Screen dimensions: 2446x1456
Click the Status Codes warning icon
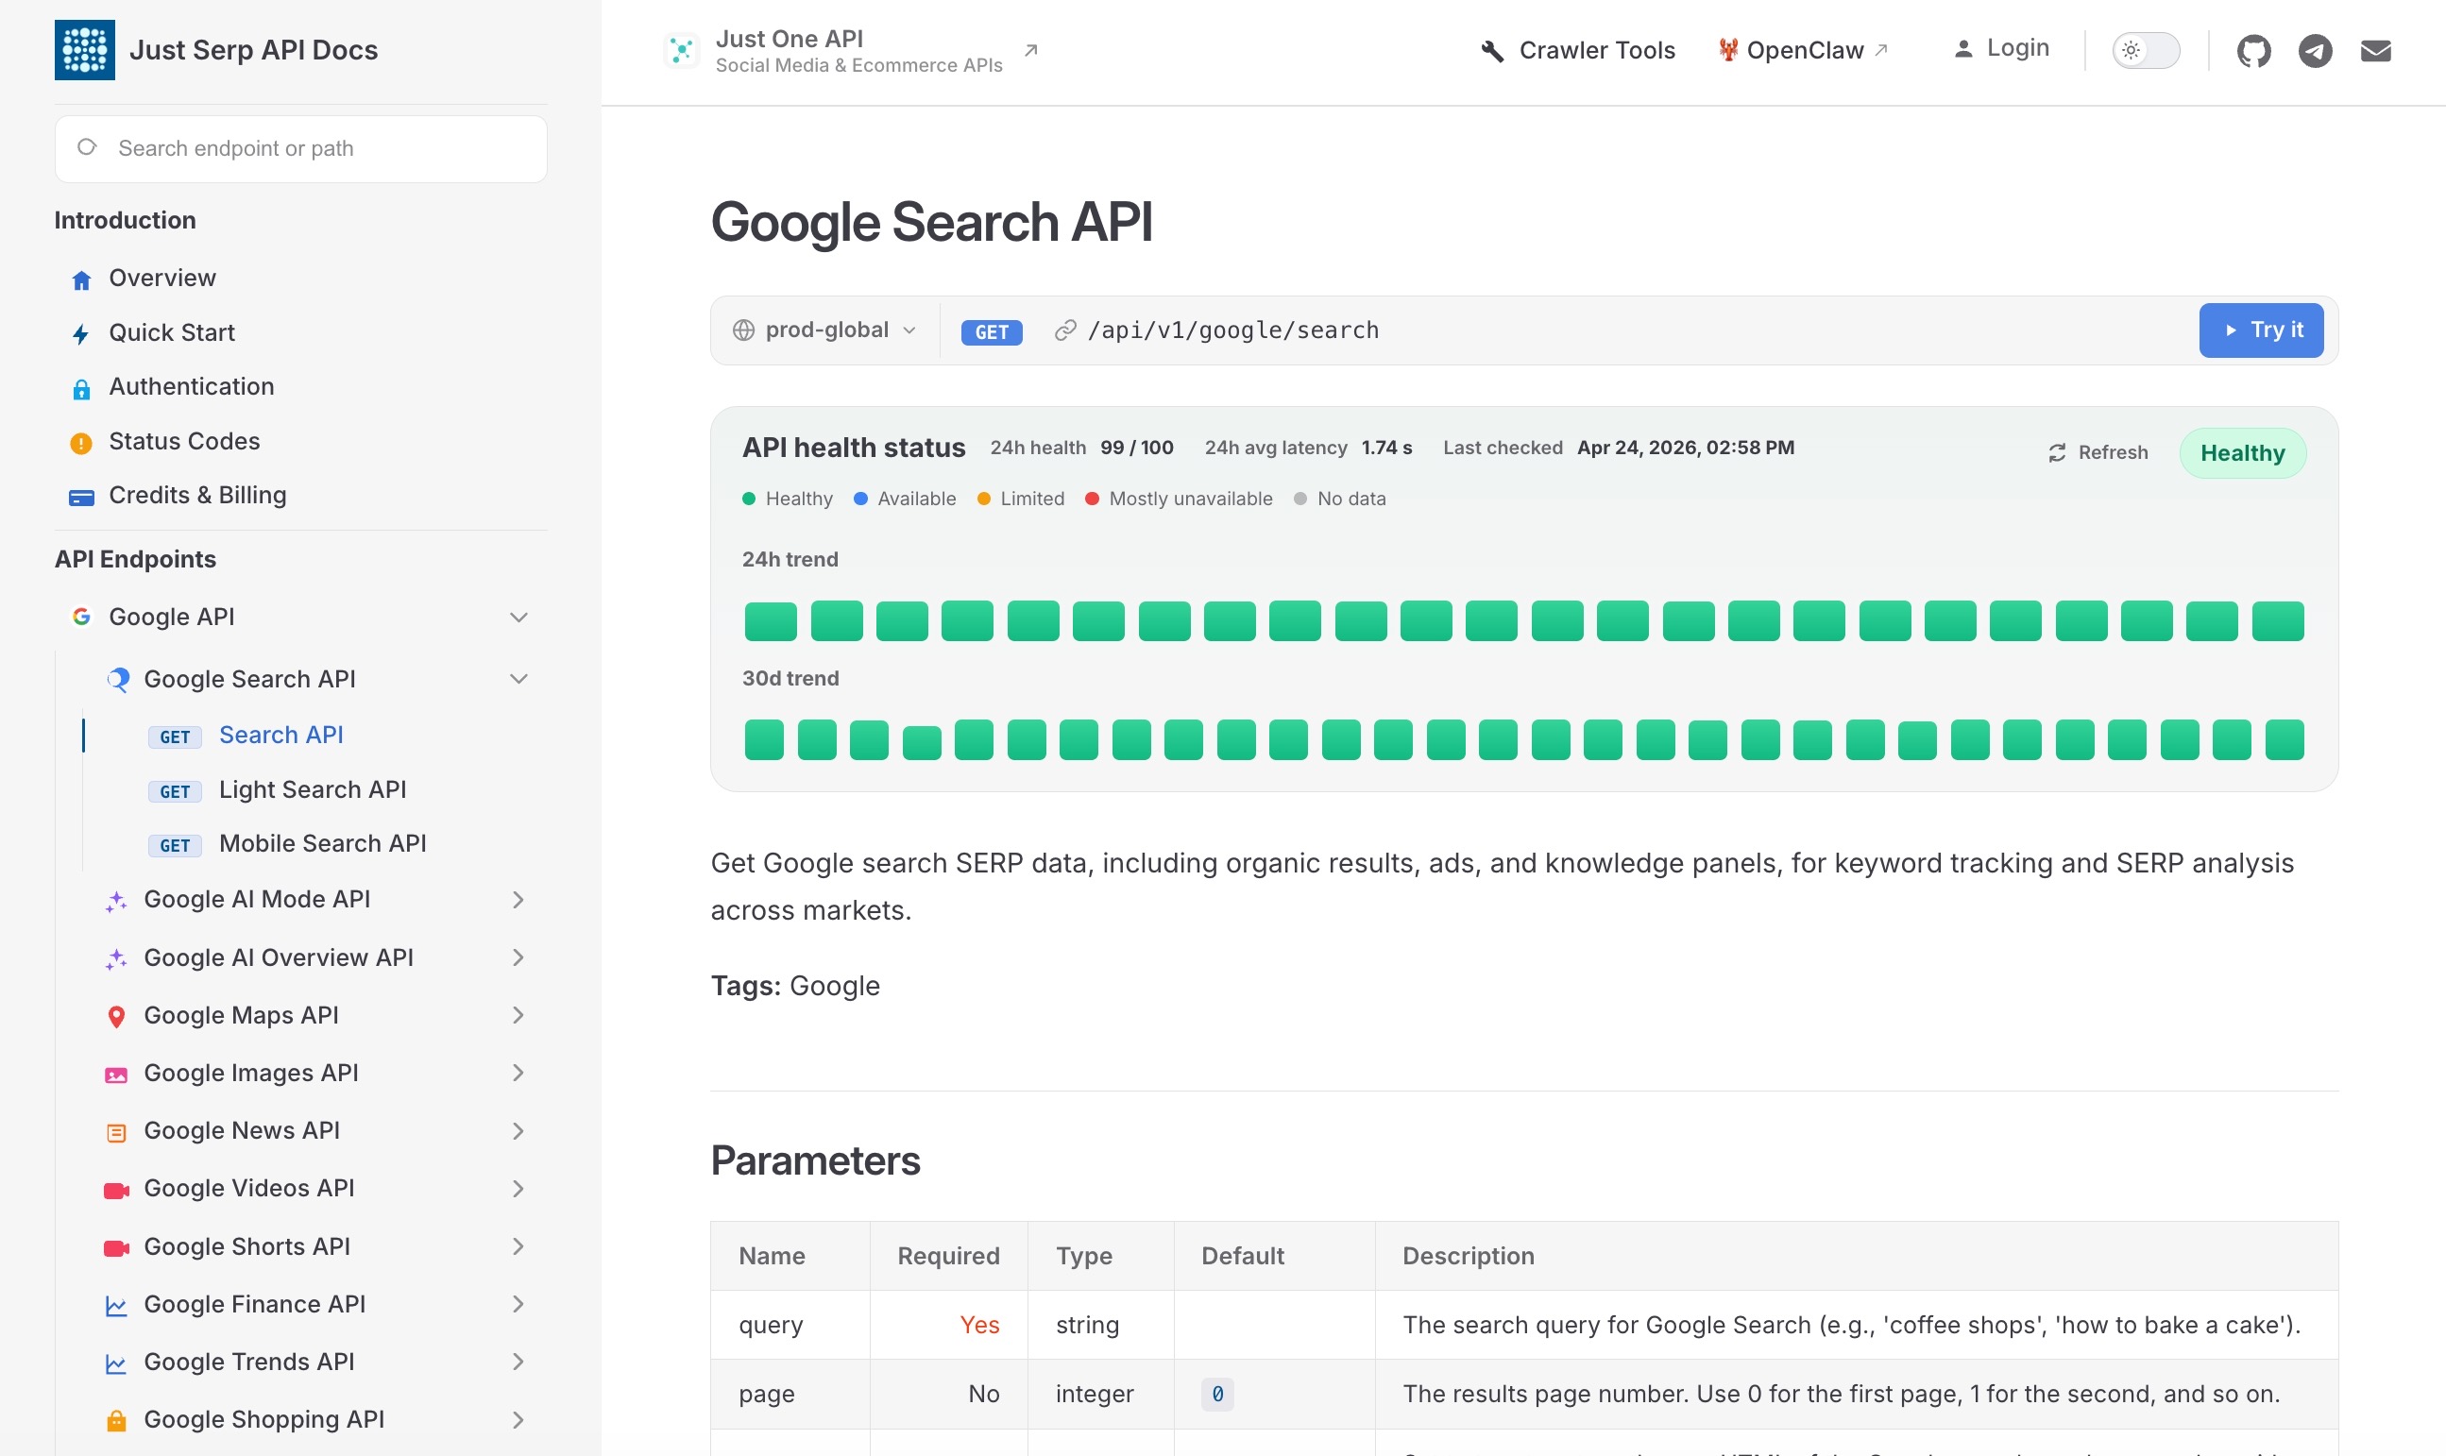pyautogui.click(x=81, y=444)
